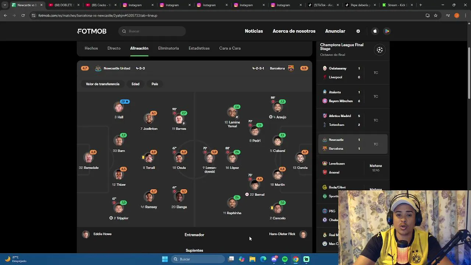Open the Atlético Madrid vs Tottenham match
Screen dimensions: 471x265
[353, 120]
